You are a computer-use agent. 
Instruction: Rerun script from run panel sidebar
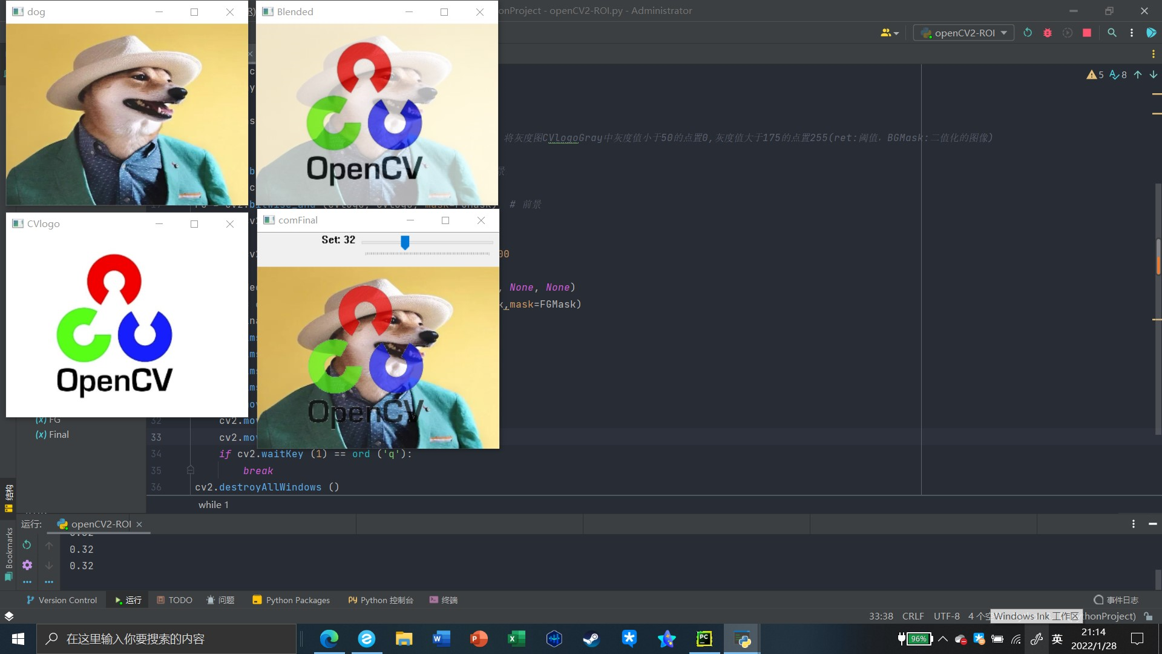(27, 544)
